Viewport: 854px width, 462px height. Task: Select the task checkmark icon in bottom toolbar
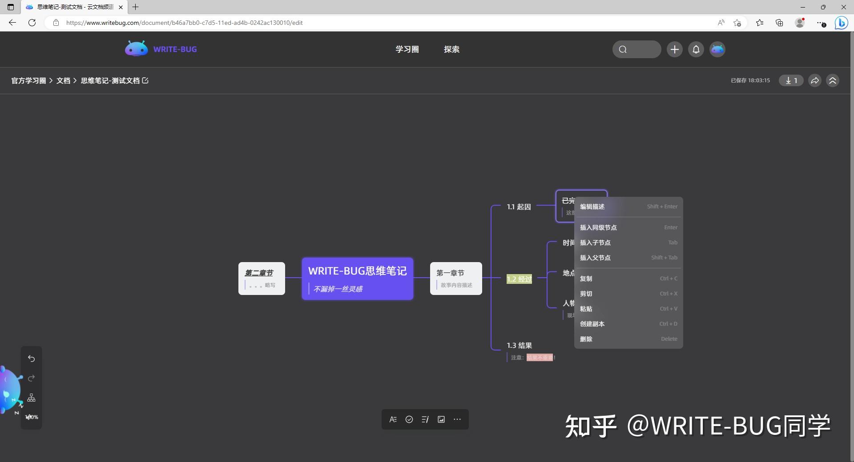(409, 419)
